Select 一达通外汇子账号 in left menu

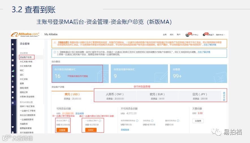[x=28, y=111]
